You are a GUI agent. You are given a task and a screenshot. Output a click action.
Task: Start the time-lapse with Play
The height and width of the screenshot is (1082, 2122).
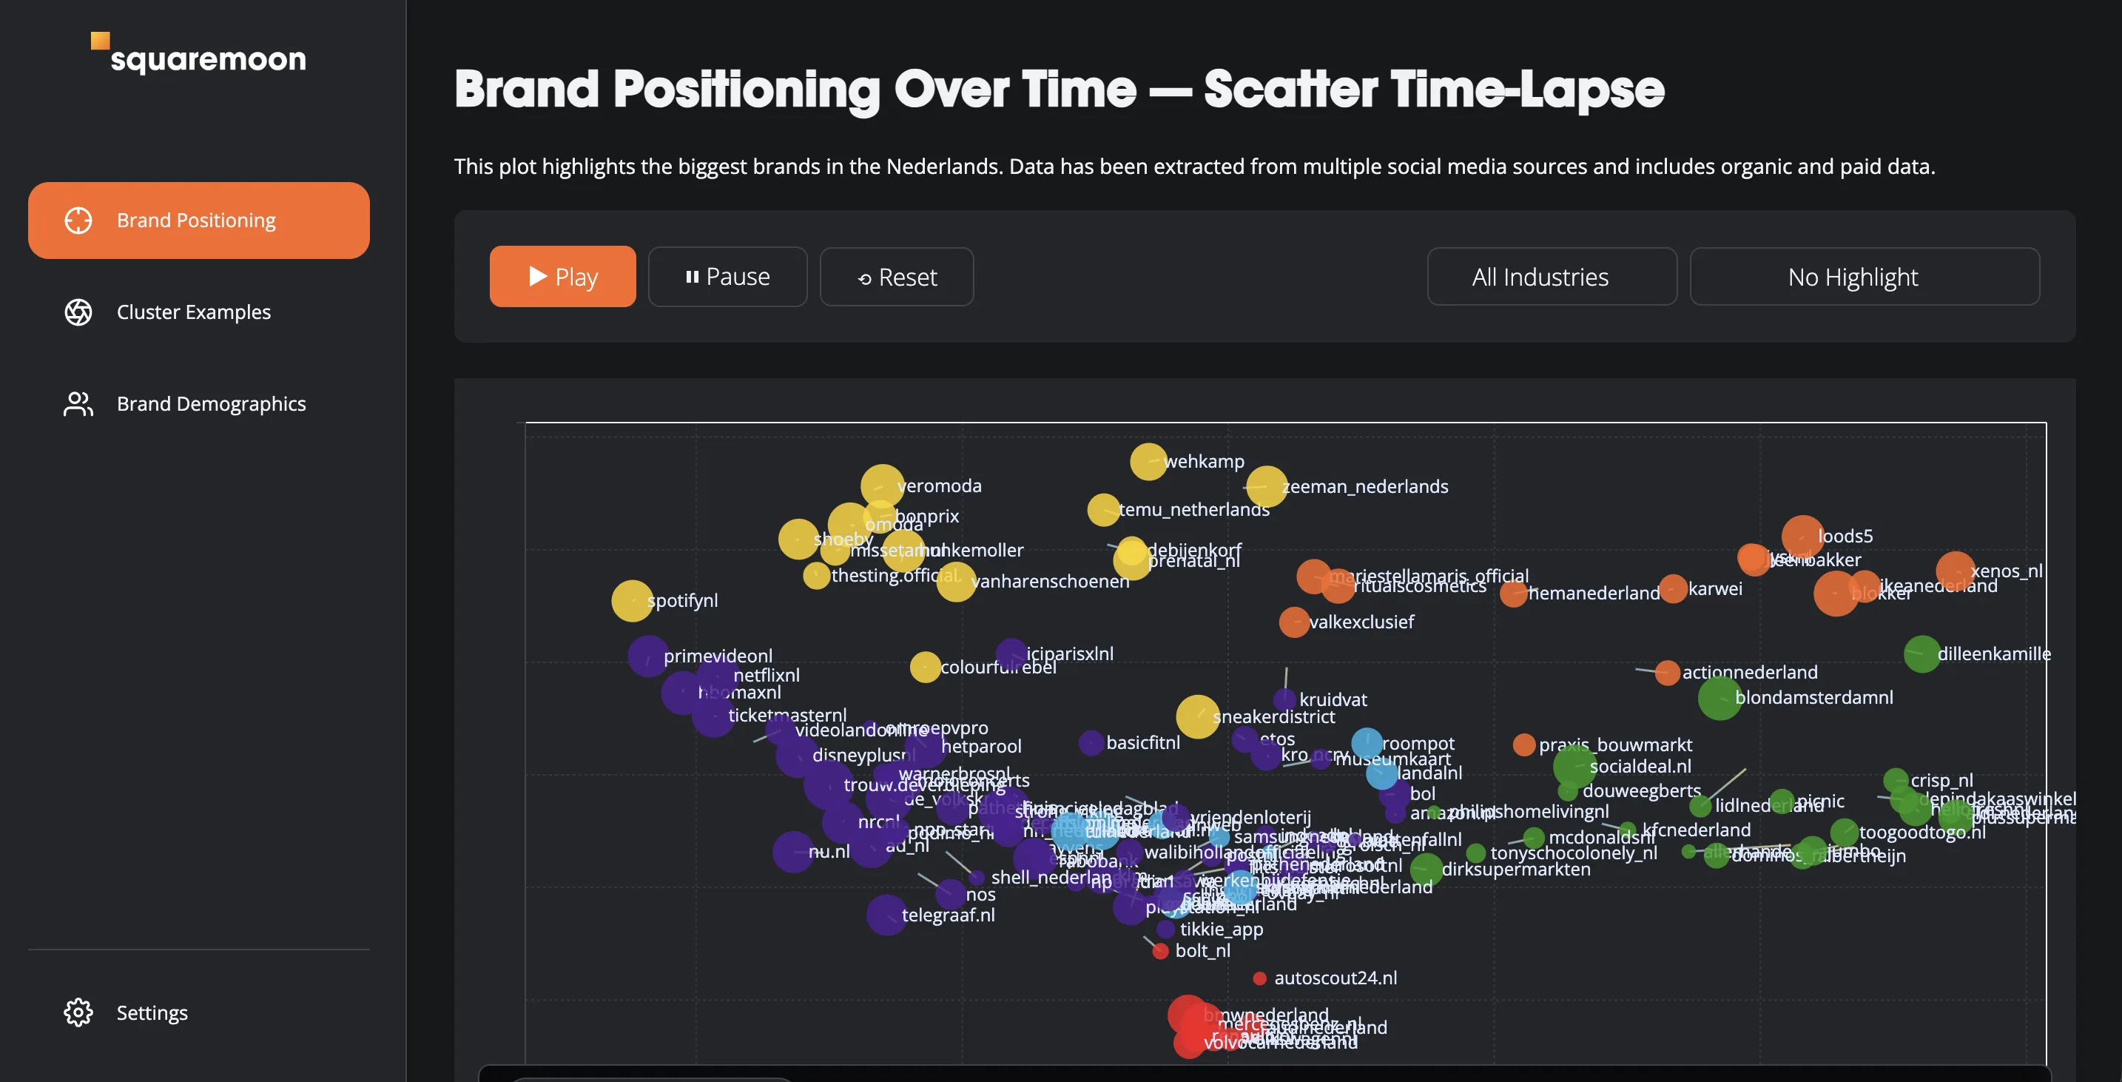(562, 277)
